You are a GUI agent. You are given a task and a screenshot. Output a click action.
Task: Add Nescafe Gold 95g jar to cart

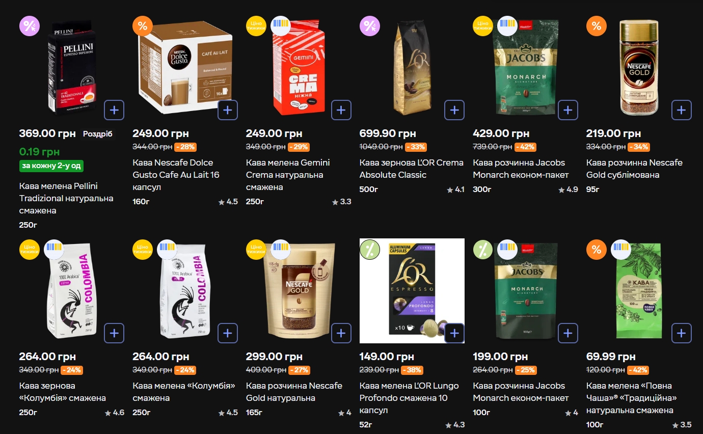pyautogui.click(x=682, y=110)
